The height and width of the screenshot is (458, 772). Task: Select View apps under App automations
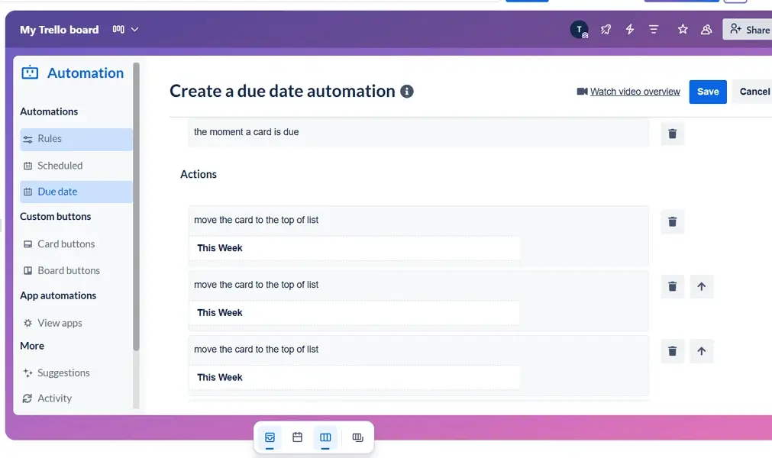60,322
